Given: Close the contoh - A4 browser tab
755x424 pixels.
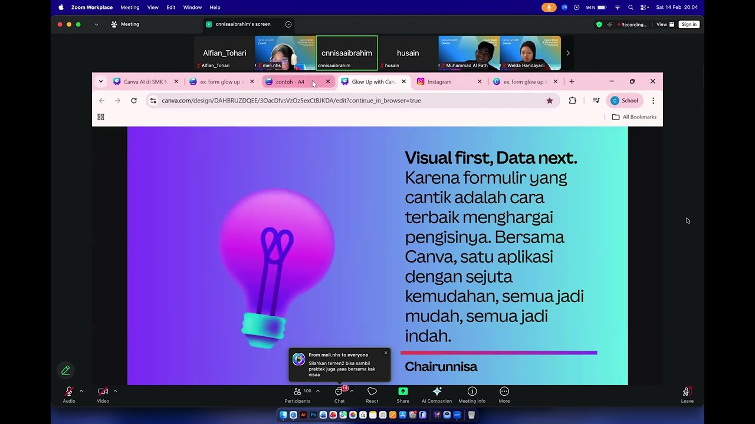Looking at the screenshot, I should coord(328,82).
